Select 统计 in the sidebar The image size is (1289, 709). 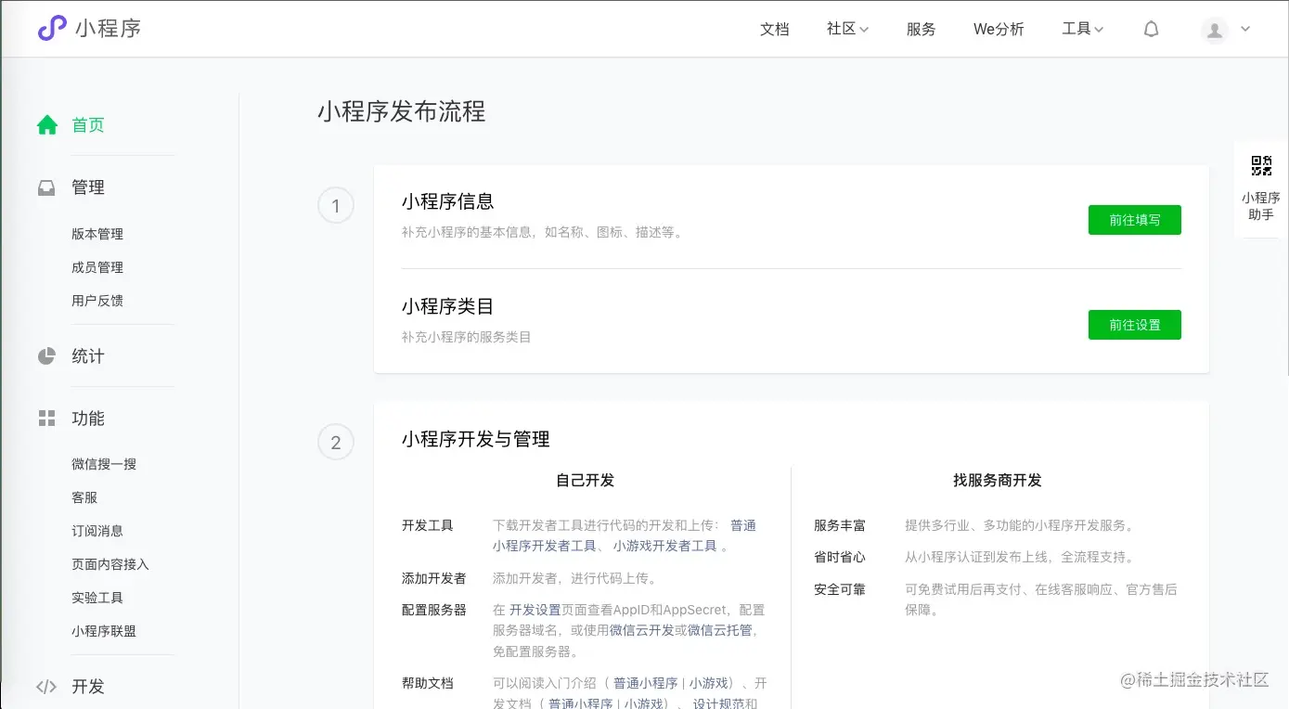[88, 356]
